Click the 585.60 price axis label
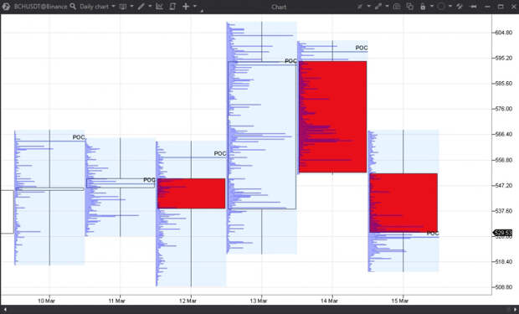 [x=504, y=84]
